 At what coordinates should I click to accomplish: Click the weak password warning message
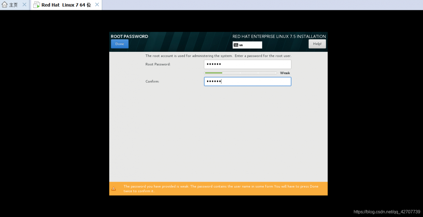tap(221, 189)
